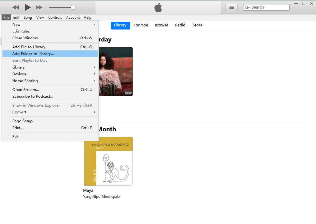Choose Exit from File menu

50,137
